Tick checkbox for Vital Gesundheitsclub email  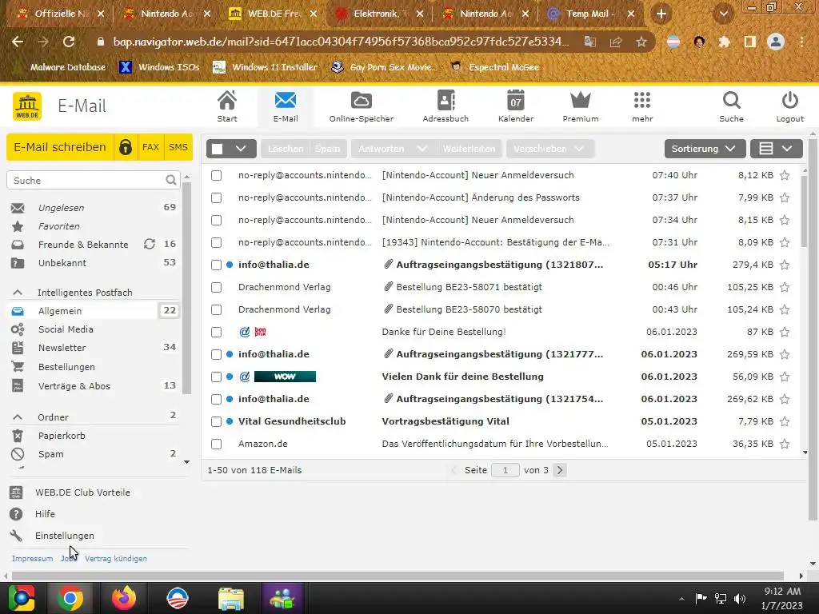pyautogui.click(x=216, y=421)
